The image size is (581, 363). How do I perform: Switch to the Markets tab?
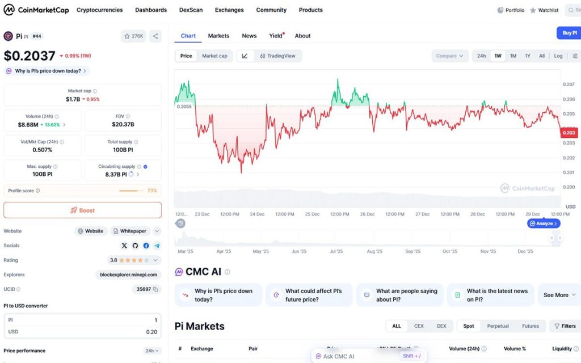coord(218,36)
